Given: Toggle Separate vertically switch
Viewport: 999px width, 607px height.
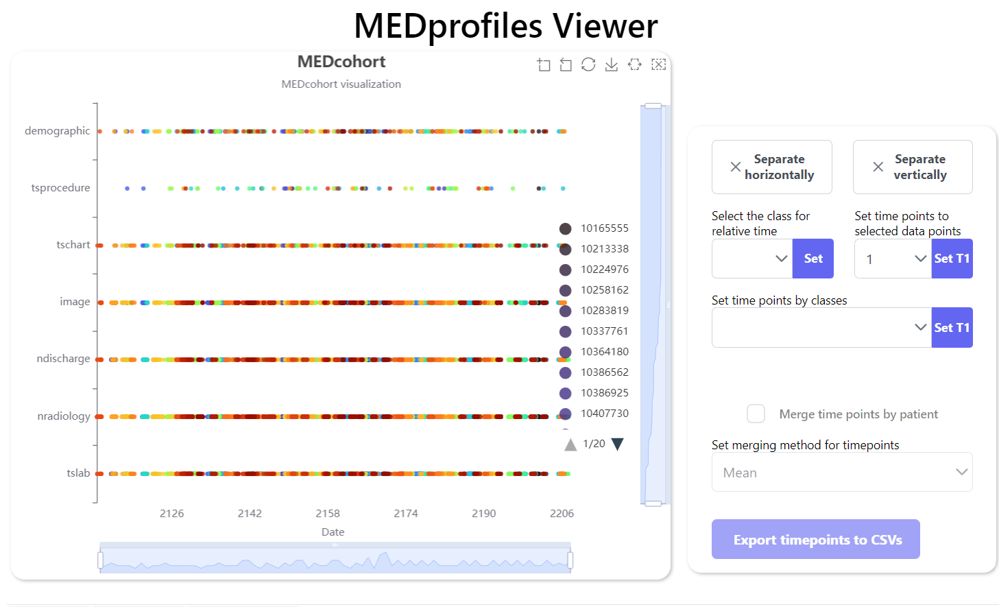Looking at the screenshot, I should (x=912, y=167).
